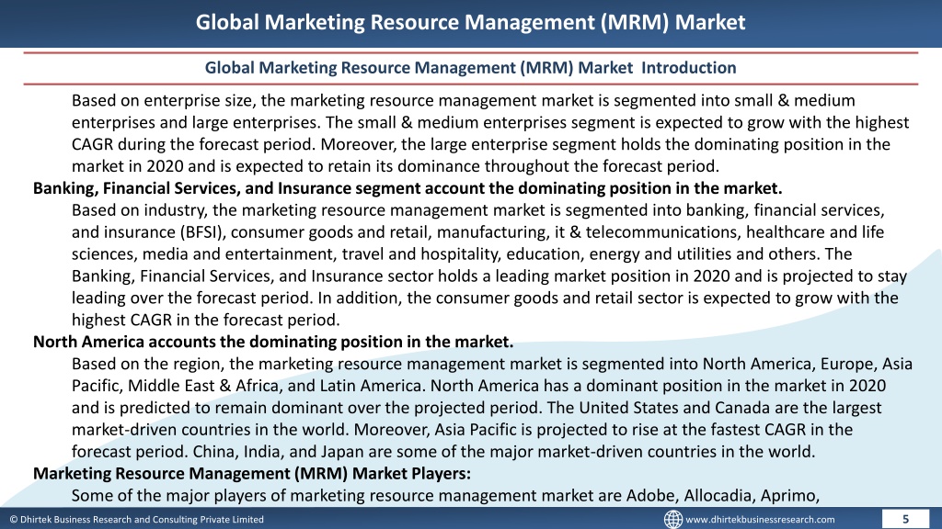
Task: Click the line starting 'Pacific, Middle East & Africa'
Action: [x=478, y=386]
